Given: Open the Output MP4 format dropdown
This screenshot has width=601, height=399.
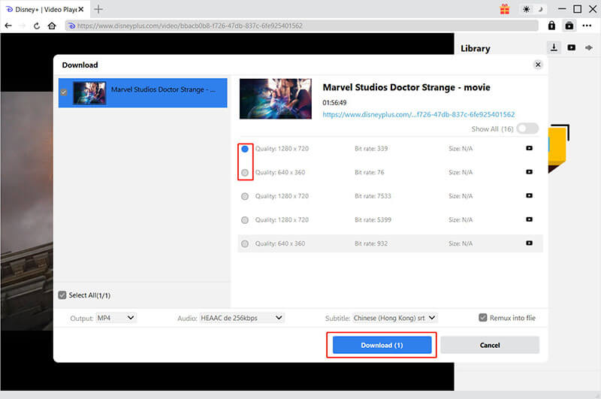Looking at the screenshot, I should point(116,318).
